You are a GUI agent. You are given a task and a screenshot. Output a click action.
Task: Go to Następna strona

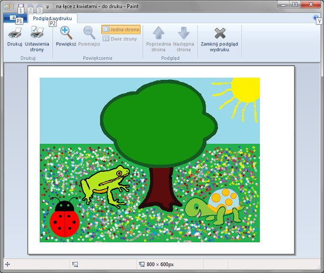pyautogui.click(x=183, y=39)
